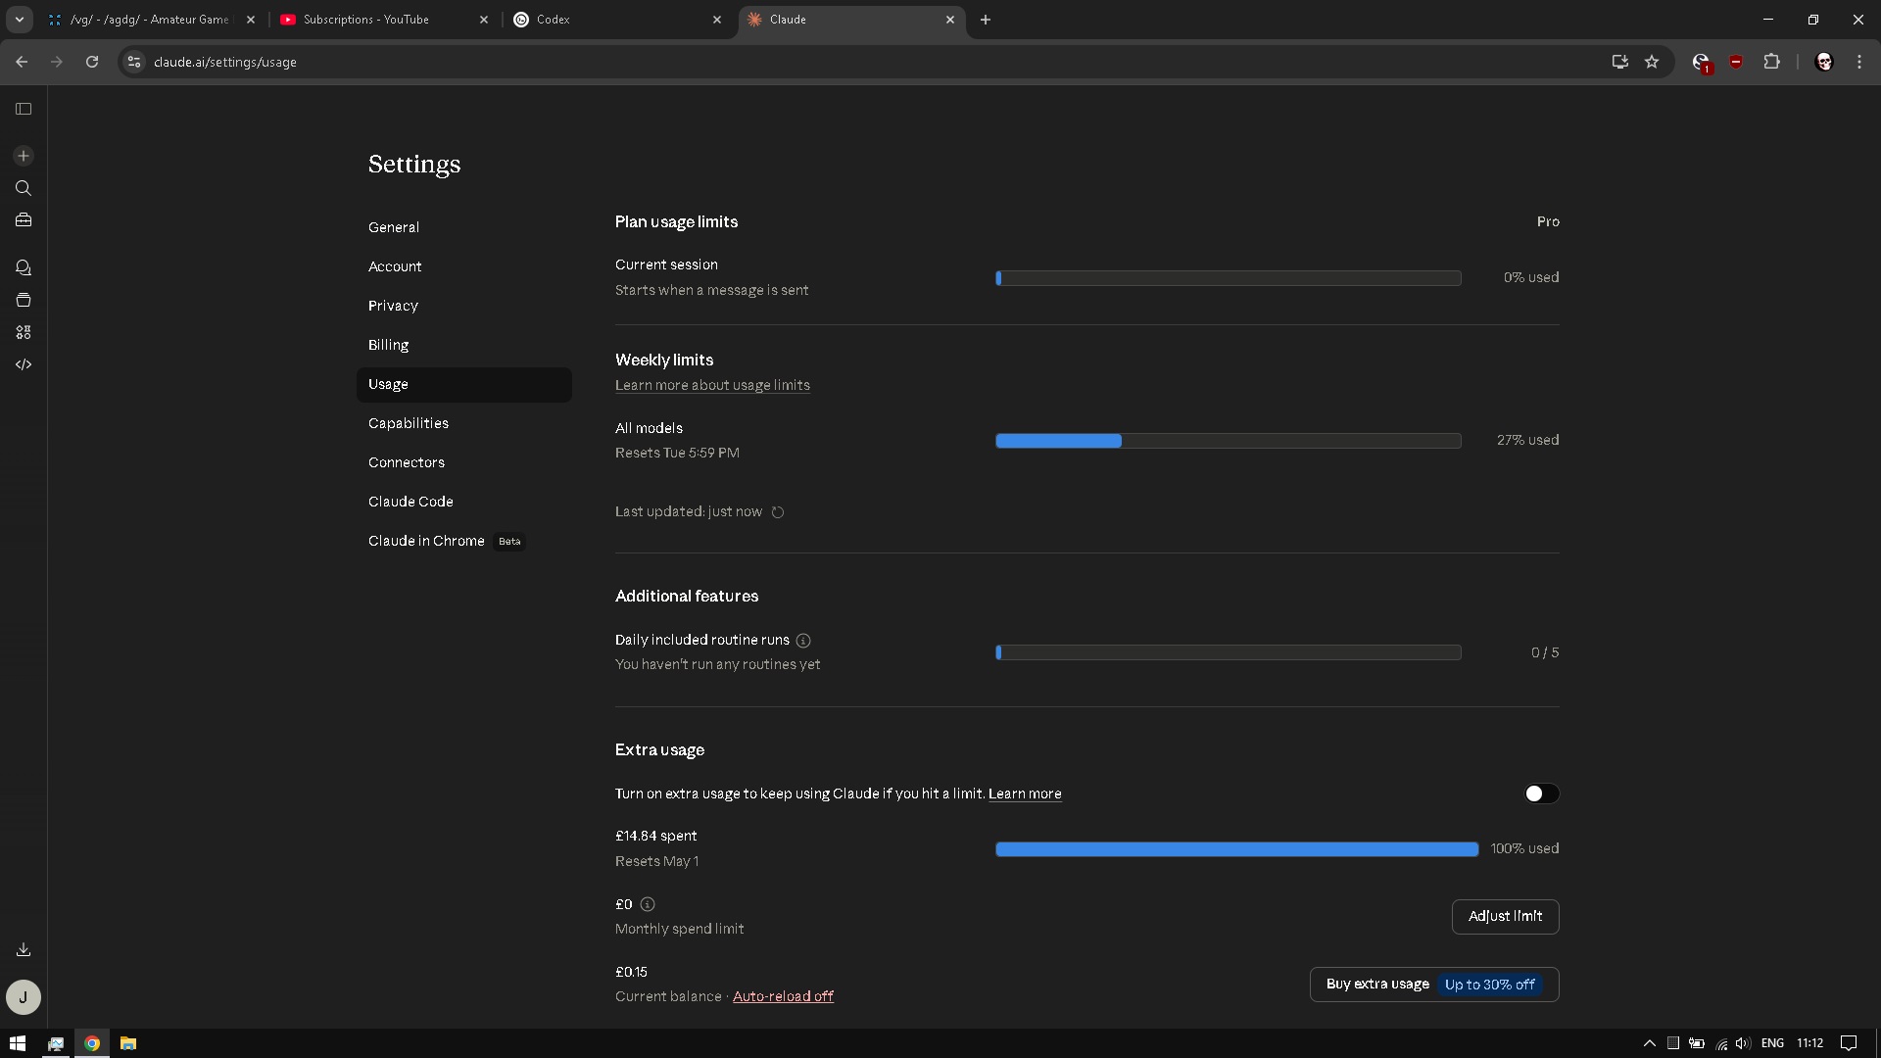Open the Billing settings section
The height and width of the screenshot is (1058, 1881).
[x=389, y=345]
